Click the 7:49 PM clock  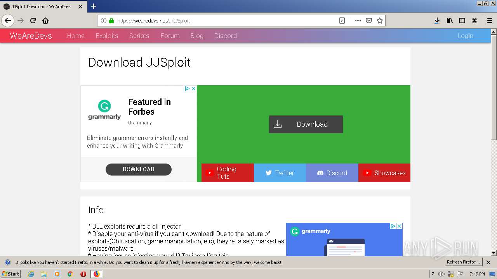pos(477,274)
